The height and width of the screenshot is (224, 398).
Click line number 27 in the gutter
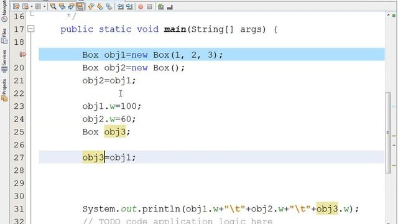(19, 157)
